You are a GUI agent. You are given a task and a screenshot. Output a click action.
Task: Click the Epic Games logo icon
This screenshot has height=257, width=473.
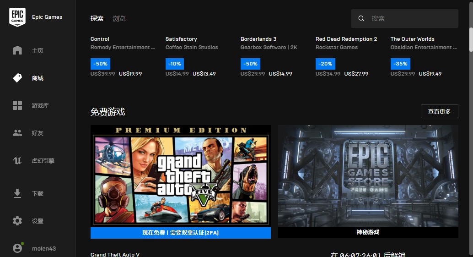[x=17, y=17]
